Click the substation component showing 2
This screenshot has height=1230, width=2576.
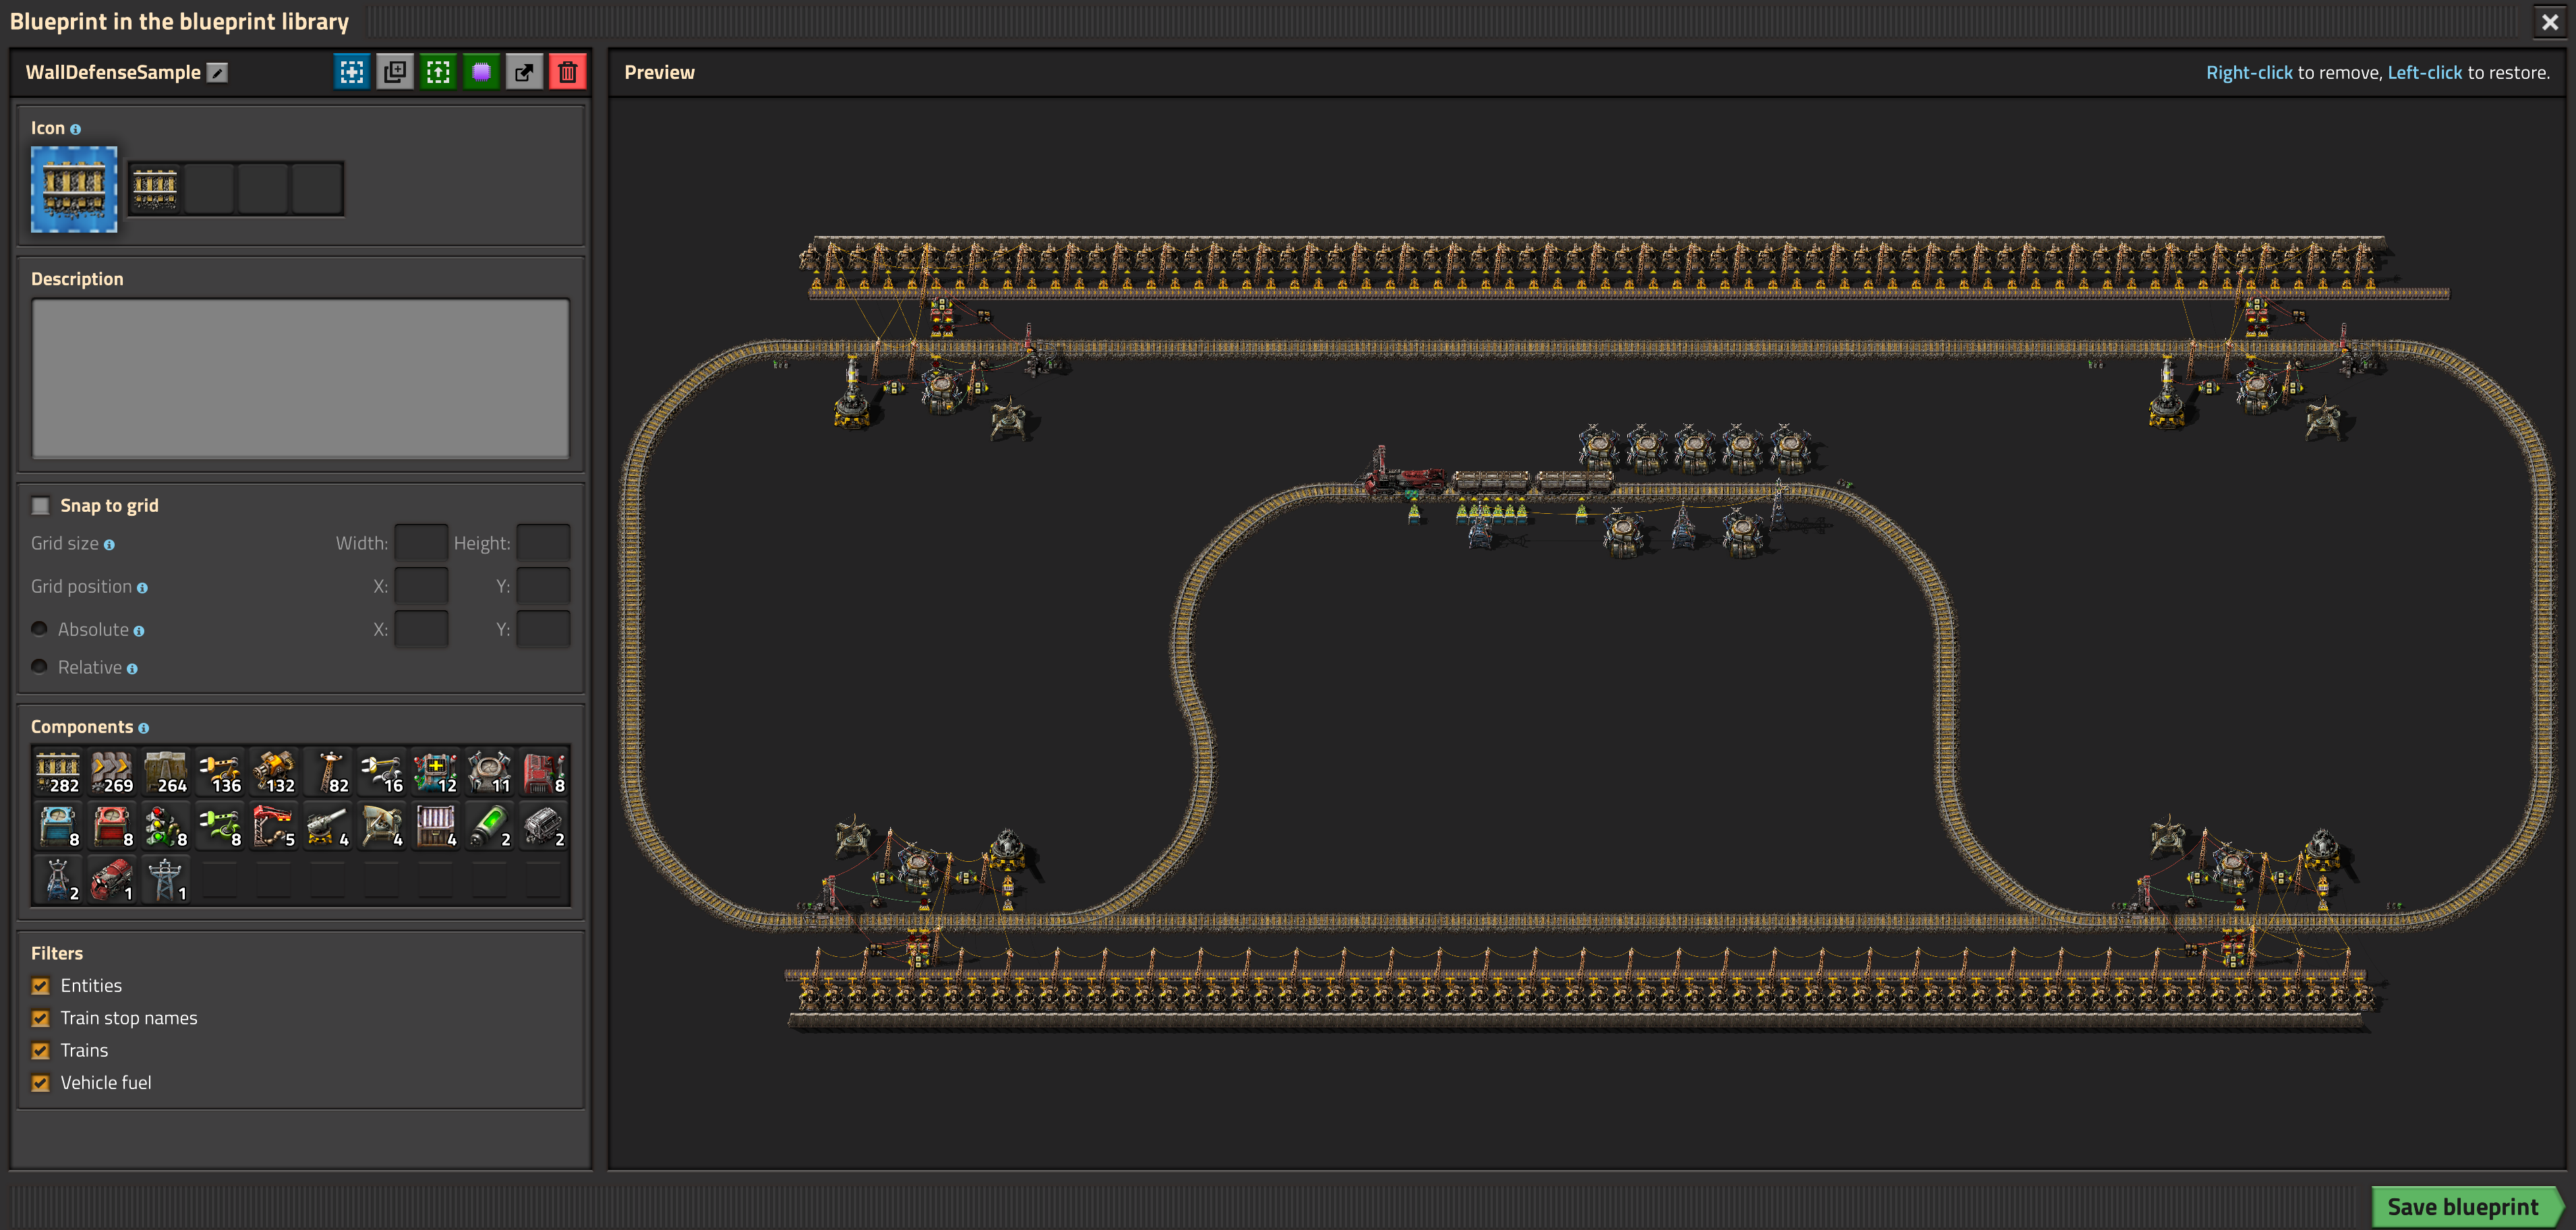58,881
